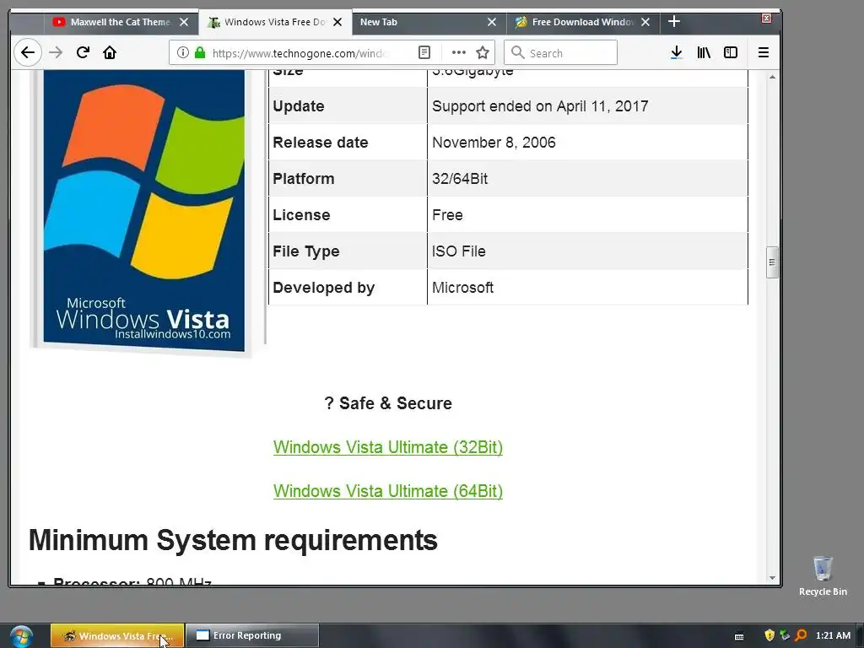Click the '32/64Bit' platform value

point(460,179)
